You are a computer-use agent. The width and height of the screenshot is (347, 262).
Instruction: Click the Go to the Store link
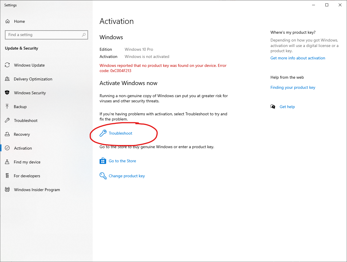122,161
